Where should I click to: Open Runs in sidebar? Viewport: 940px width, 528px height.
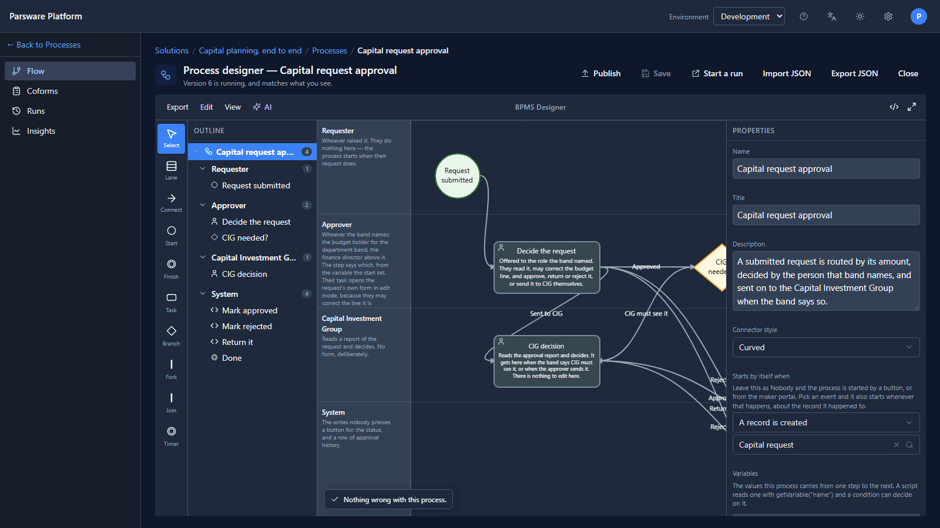click(70, 111)
